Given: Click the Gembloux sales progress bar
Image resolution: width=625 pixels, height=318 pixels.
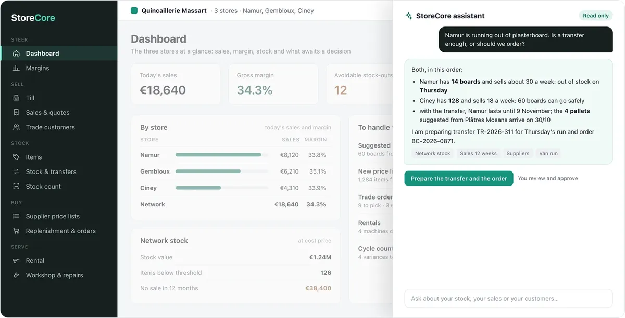Looking at the screenshot, I should click(x=222, y=171).
